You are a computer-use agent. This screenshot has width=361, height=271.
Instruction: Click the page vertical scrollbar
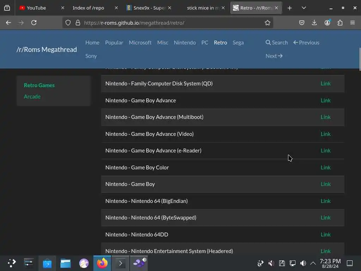pyautogui.click(x=360, y=59)
